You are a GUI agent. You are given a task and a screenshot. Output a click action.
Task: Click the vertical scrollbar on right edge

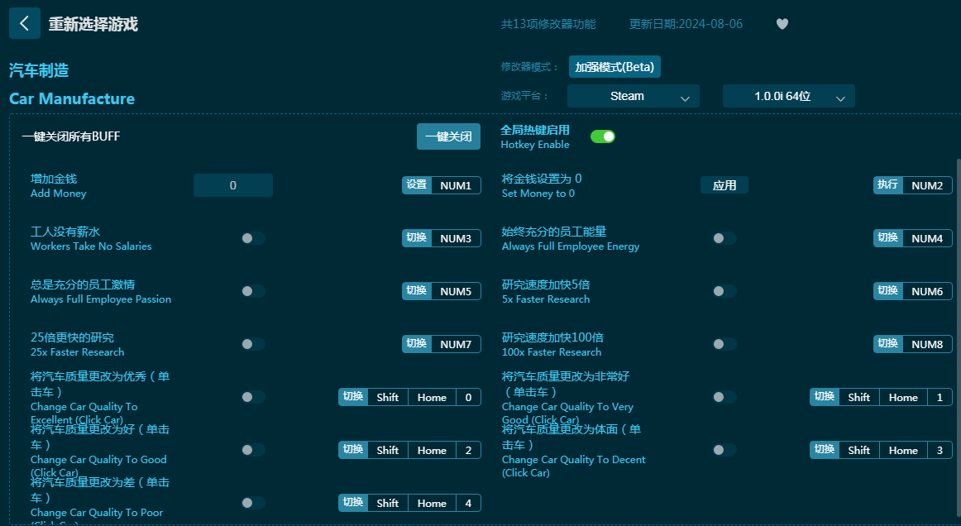tap(957, 331)
